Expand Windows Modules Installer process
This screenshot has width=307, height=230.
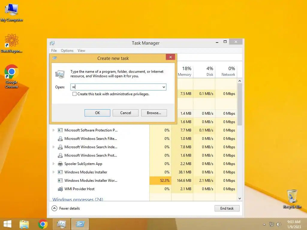[53, 172]
